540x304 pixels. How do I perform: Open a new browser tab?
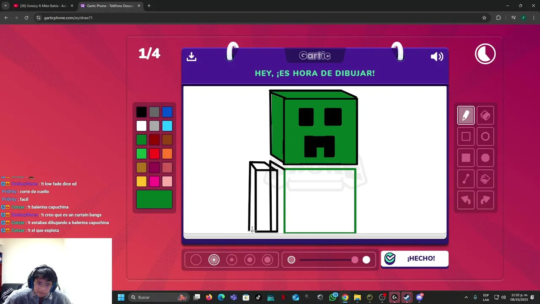[x=149, y=6]
